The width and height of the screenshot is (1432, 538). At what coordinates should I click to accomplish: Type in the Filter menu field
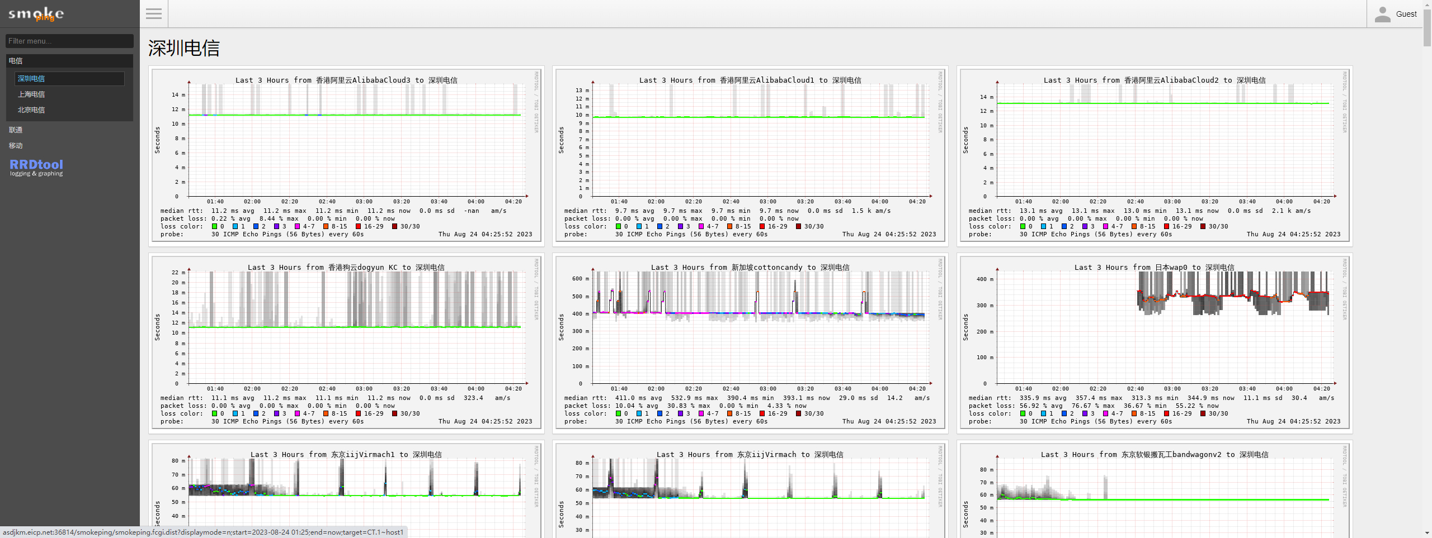pyautogui.click(x=69, y=41)
